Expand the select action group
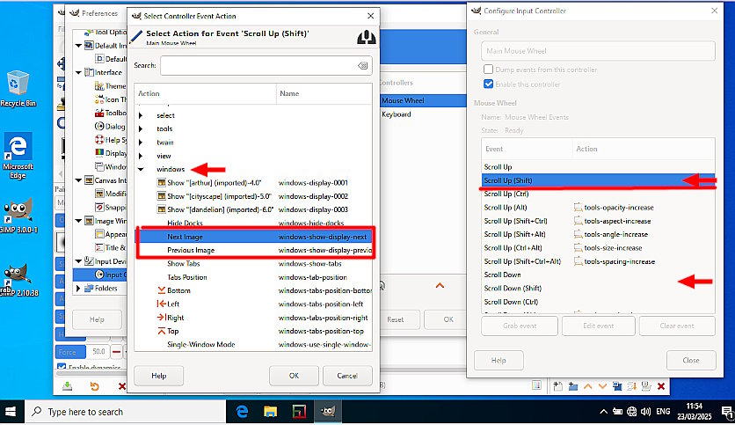The width and height of the screenshot is (735, 425). [x=141, y=115]
